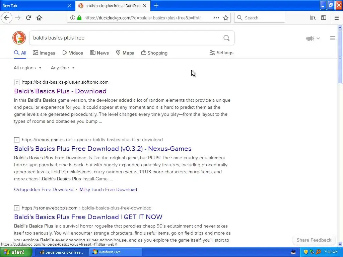
Task: Open Baldi's Basics Plus - Download link
Action: (x=60, y=91)
